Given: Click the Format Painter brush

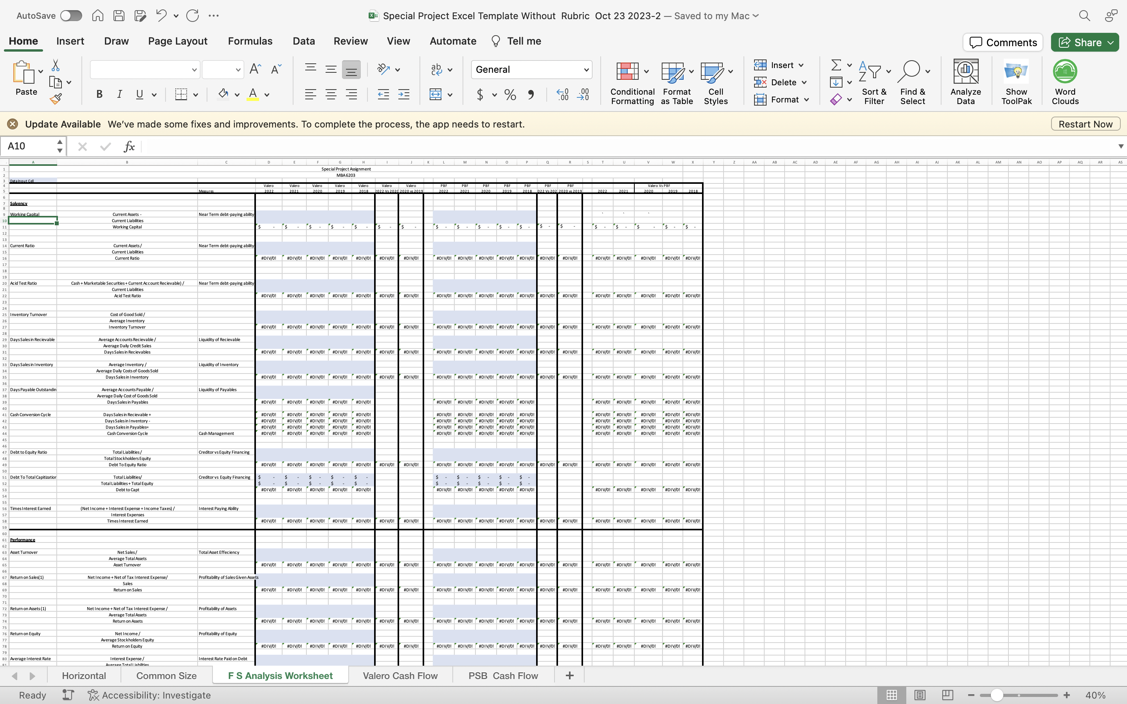Looking at the screenshot, I should 56,99.
